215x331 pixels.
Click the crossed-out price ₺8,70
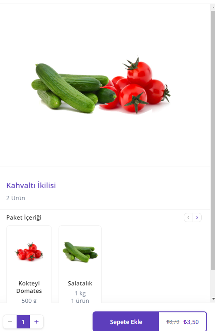point(173,322)
